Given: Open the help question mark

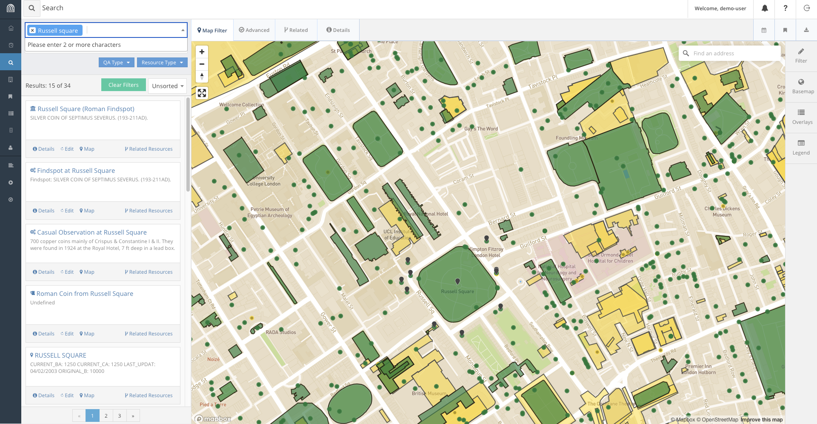Looking at the screenshot, I should pos(785,9).
